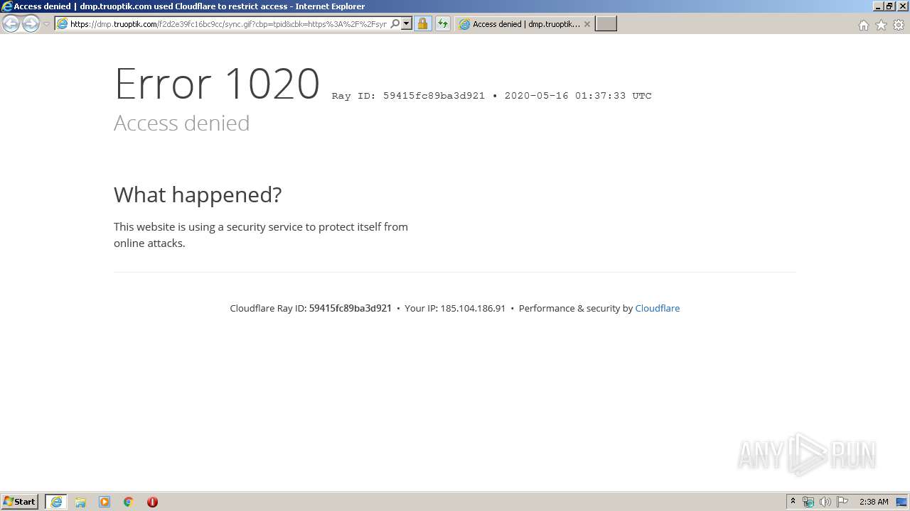The width and height of the screenshot is (910, 511).
Task: Click the address bar URL field
Action: click(x=227, y=24)
